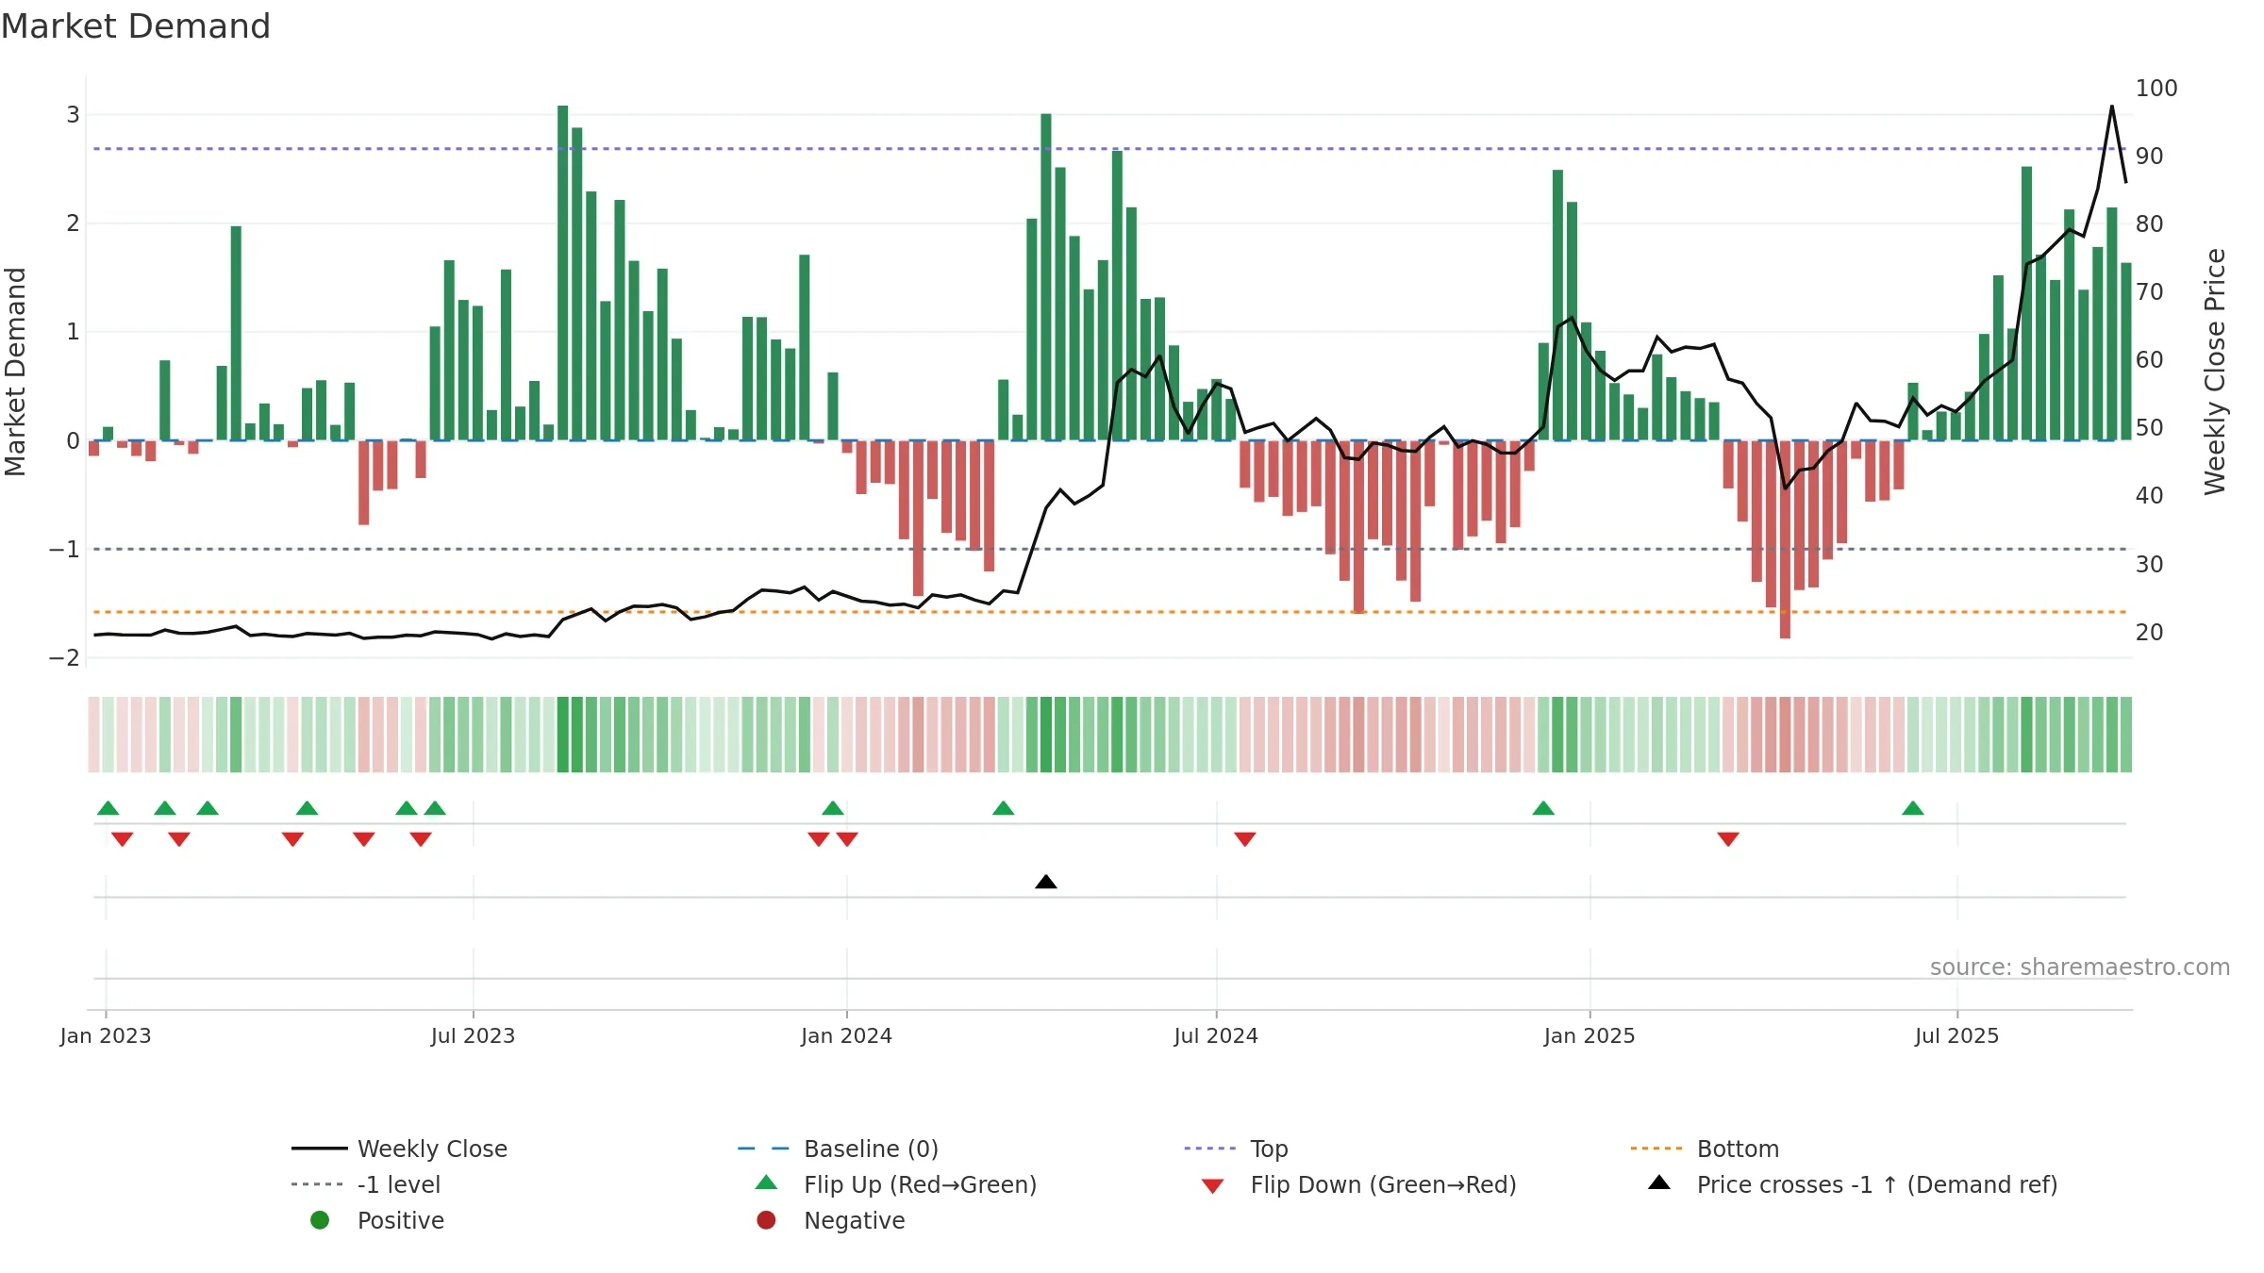Click the source: sharemaestro.com text
The height and width of the screenshot is (1273, 2264).
coord(2080,967)
